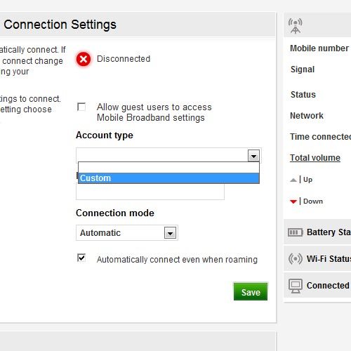The height and width of the screenshot is (351, 351).
Task: Click the green Save button
Action: click(x=251, y=291)
